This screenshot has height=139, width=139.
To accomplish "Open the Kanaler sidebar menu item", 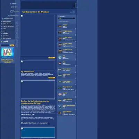I will tap(5, 33).
